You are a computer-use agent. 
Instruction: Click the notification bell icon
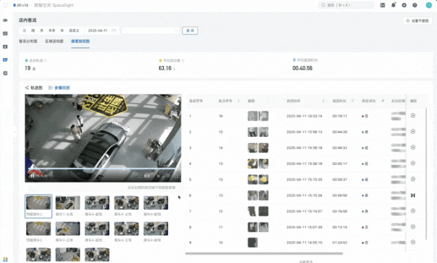tap(393, 5)
